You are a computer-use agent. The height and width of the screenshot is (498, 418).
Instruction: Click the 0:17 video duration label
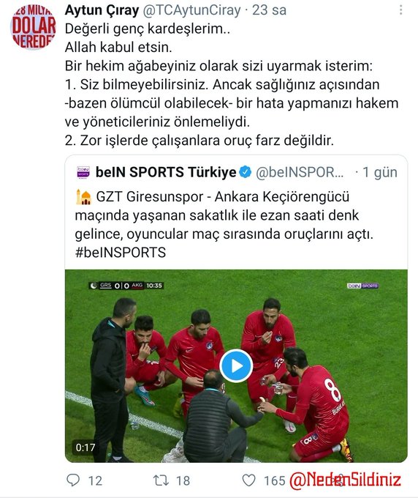[85, 447]
